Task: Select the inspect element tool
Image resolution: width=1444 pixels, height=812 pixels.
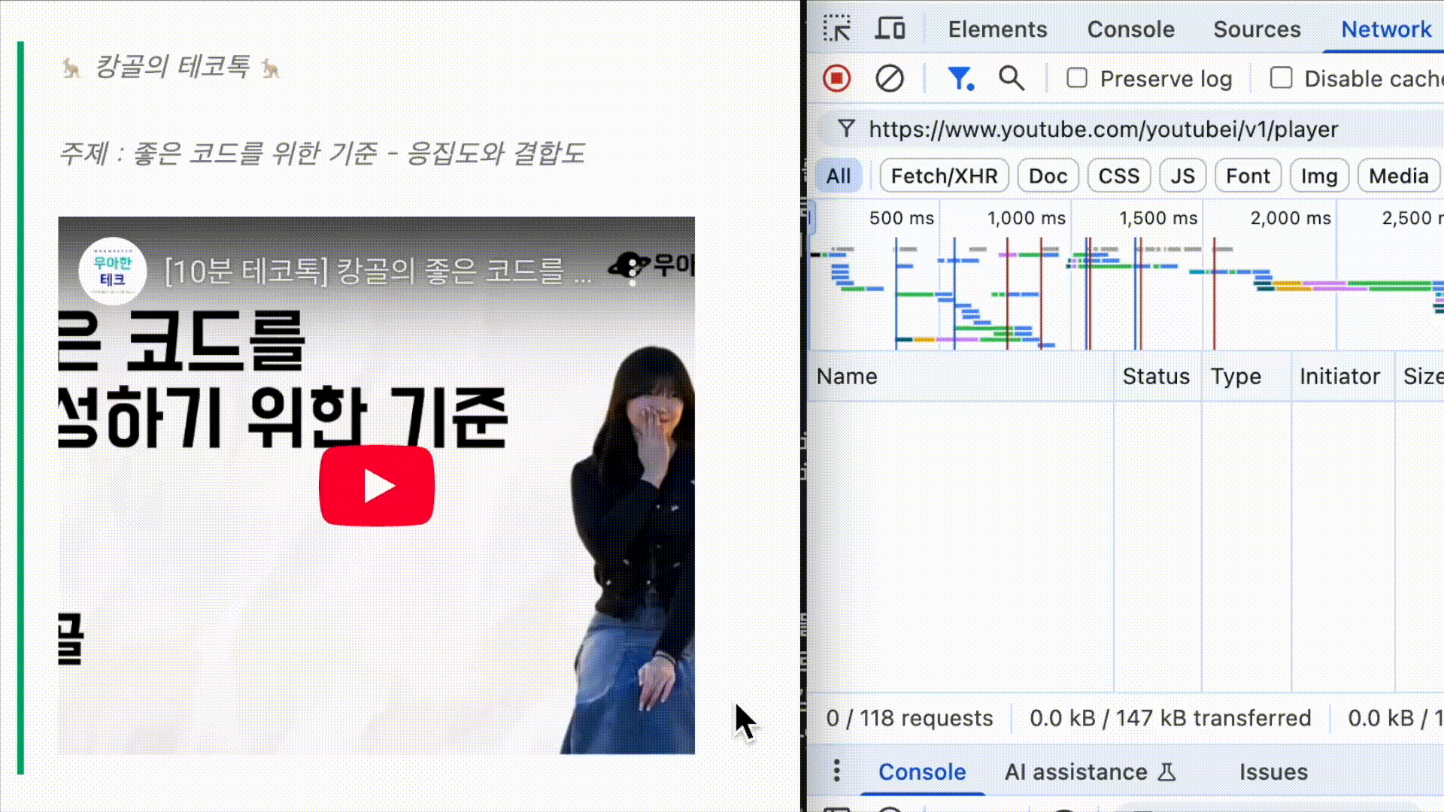Action: pyautogui.click(x=837, y=29)
